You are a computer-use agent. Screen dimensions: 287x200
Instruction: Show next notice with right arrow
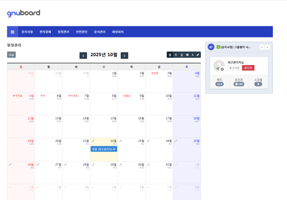267,47
